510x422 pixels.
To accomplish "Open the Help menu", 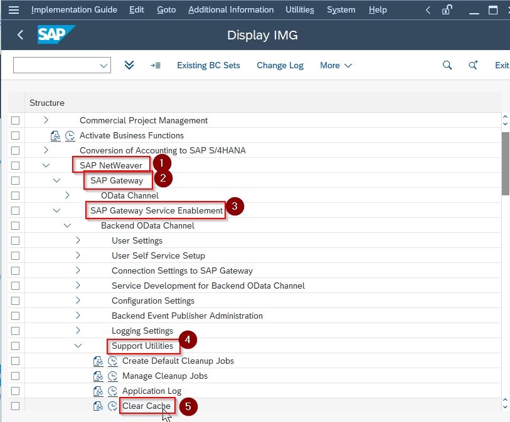I will tap(378, 10).
